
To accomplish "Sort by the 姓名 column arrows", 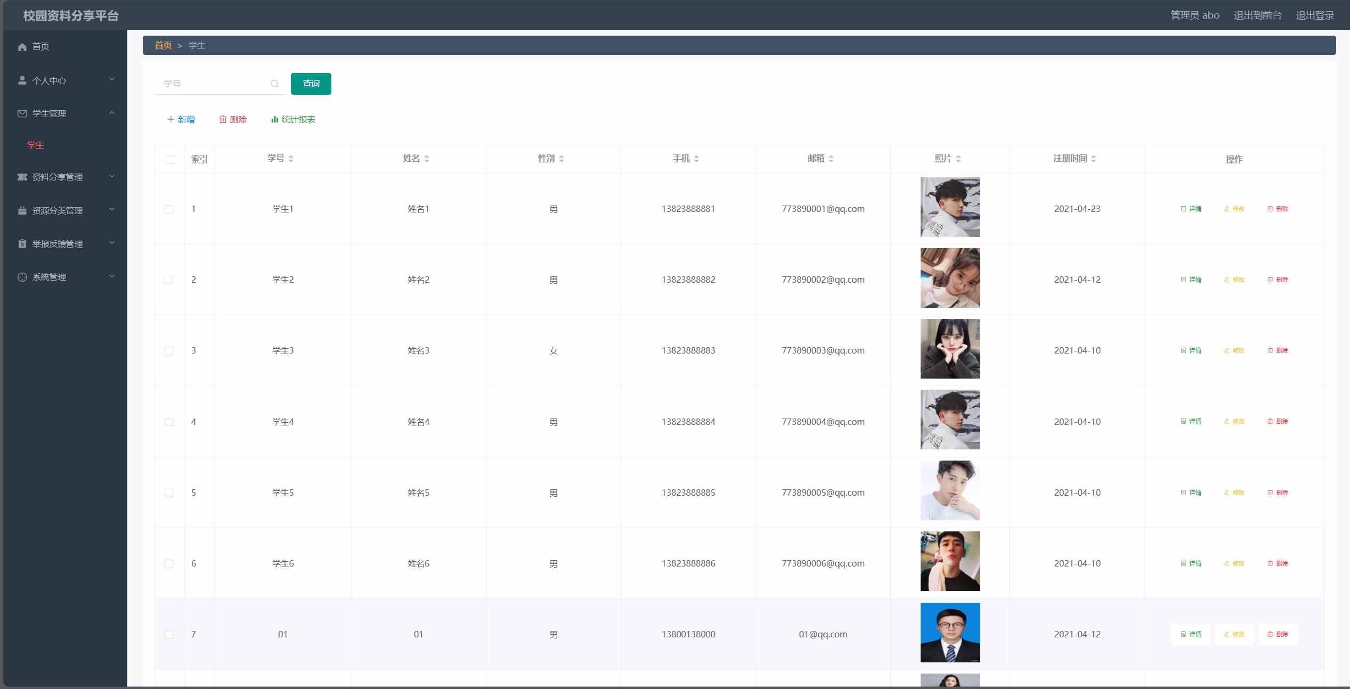I will [427, 159].
